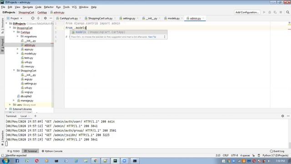Collapse the top ShoppingCart folder
This screenshot has height=164, width=291.
(10, 28)
